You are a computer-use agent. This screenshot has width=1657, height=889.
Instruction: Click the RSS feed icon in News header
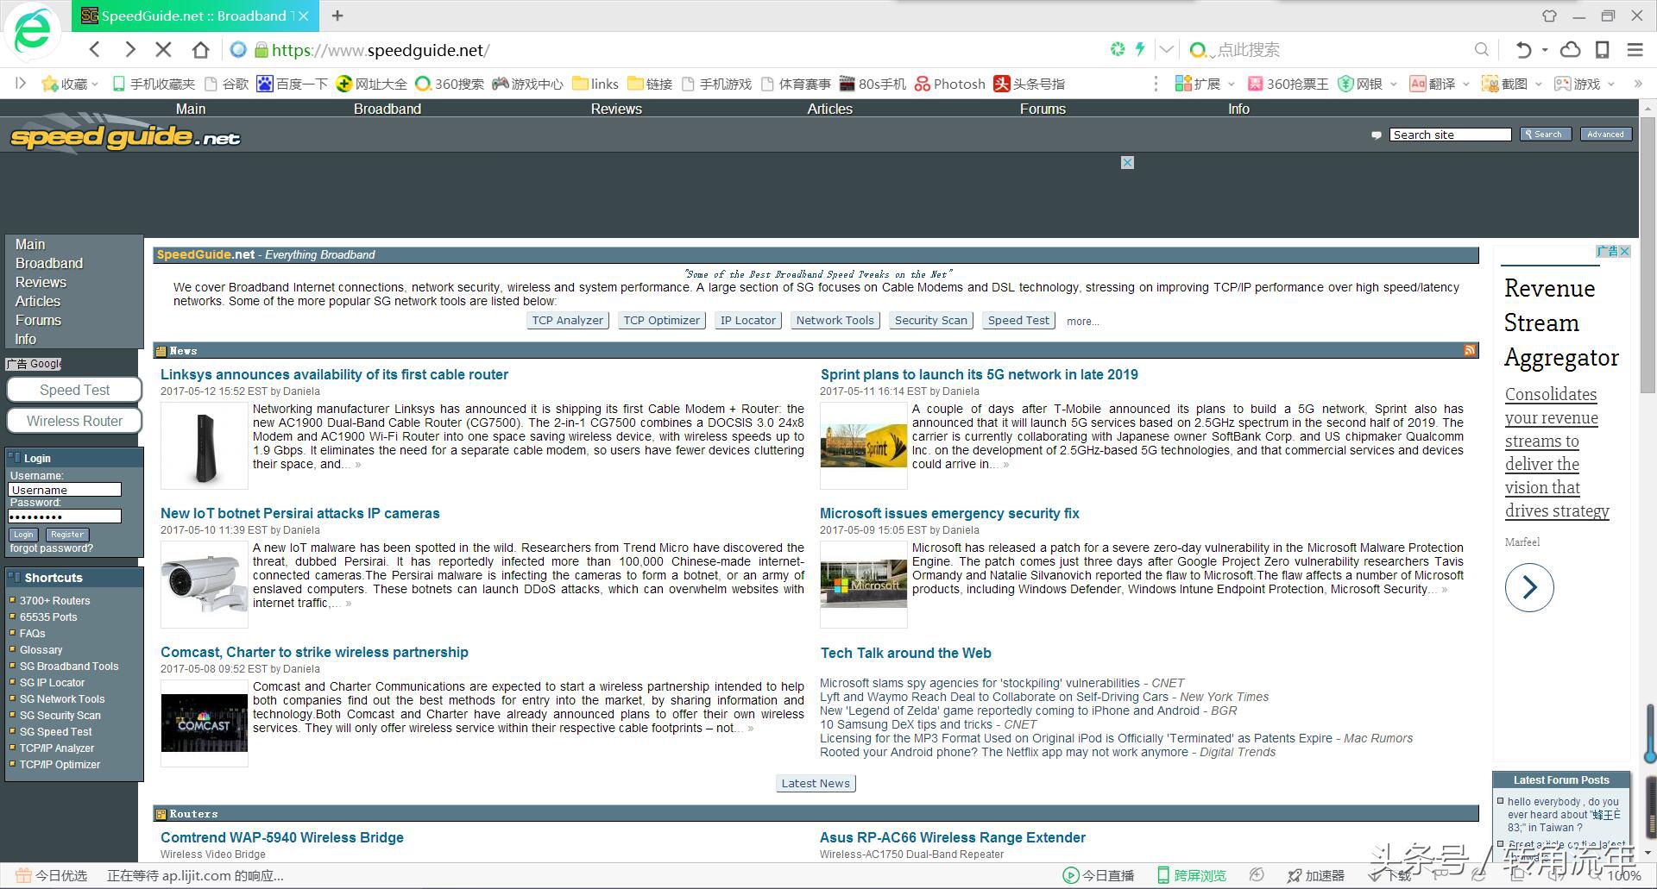tap(1470, 350)
